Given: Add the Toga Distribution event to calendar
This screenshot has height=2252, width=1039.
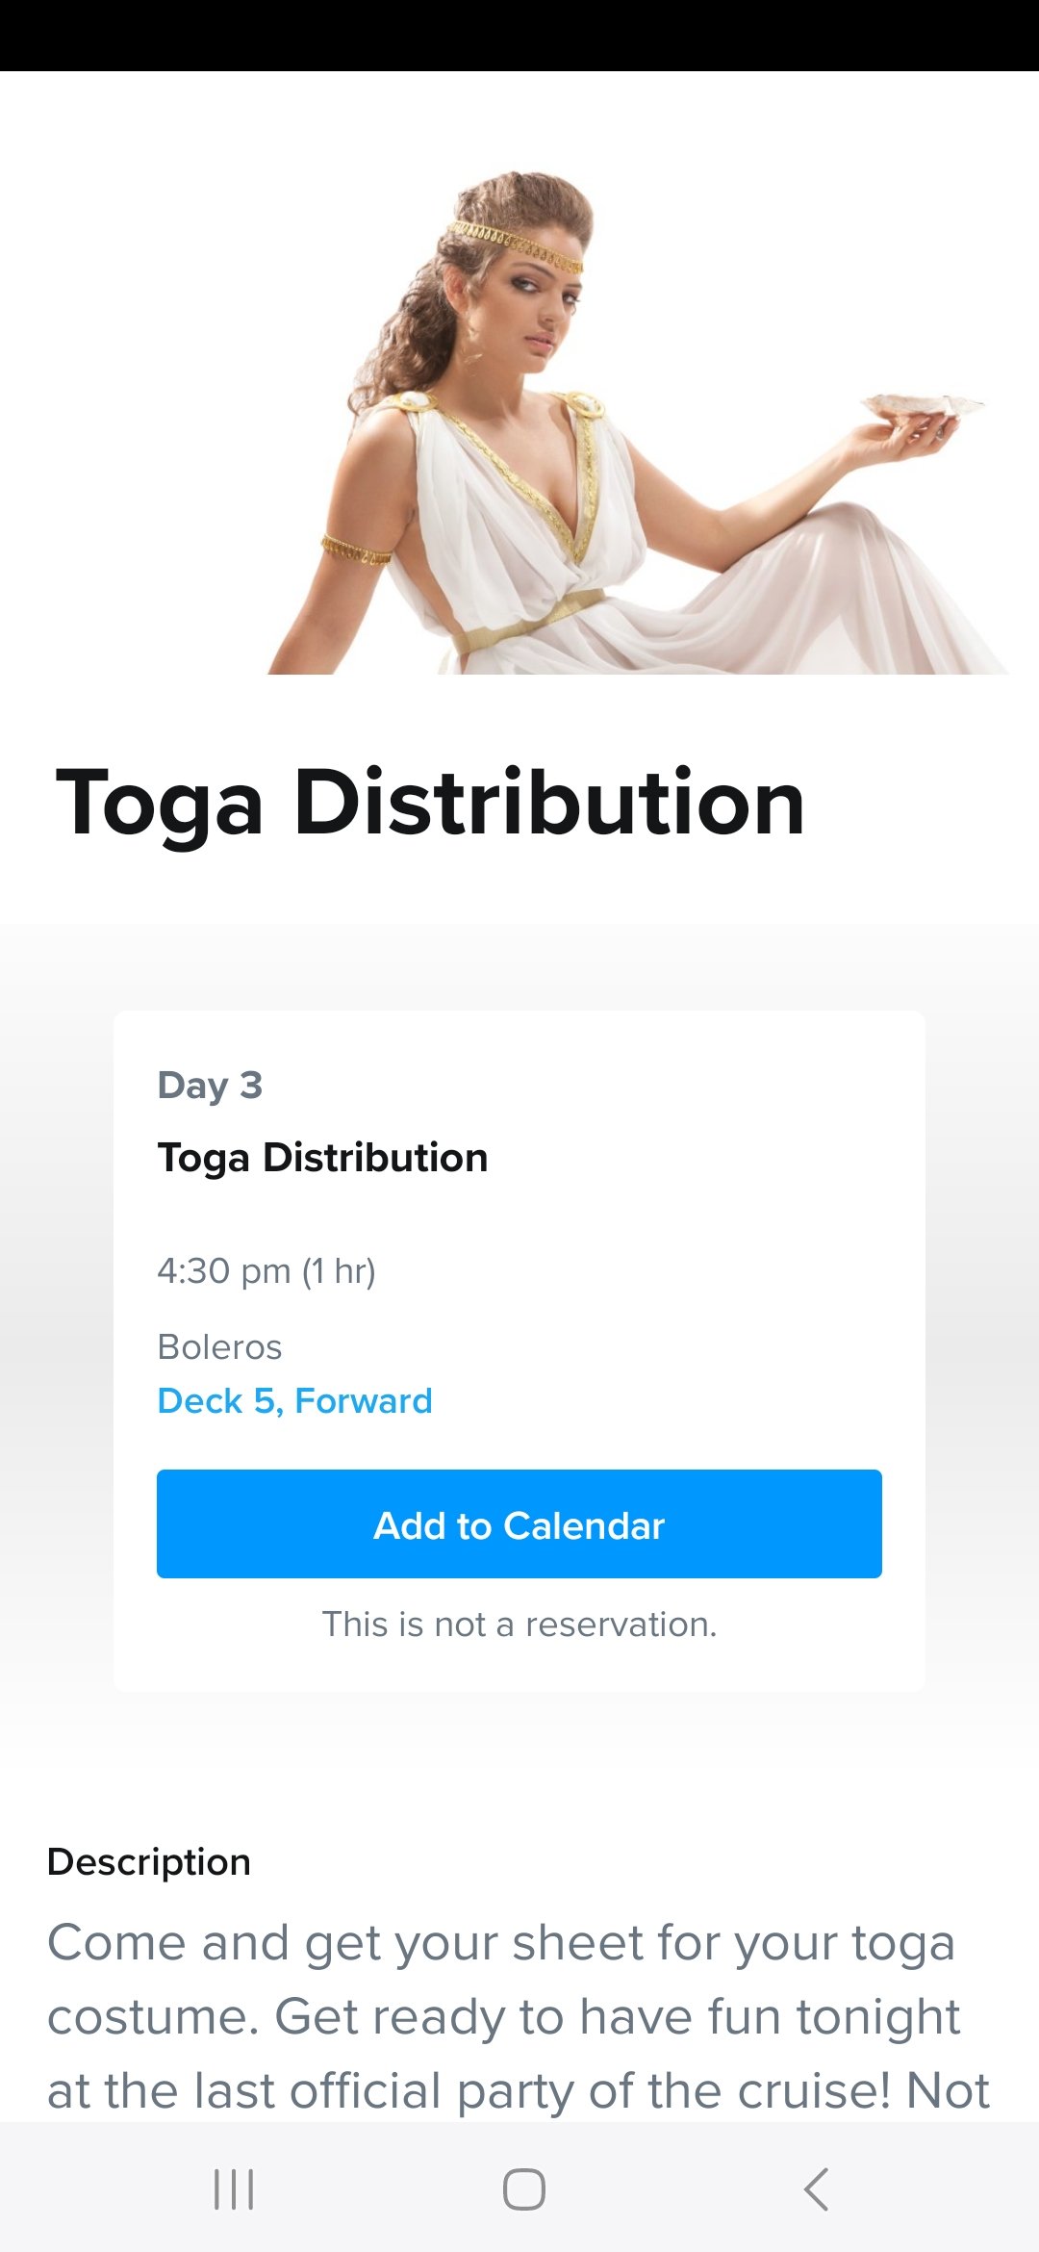Looking at the screenshot, I should point(519,1524).
